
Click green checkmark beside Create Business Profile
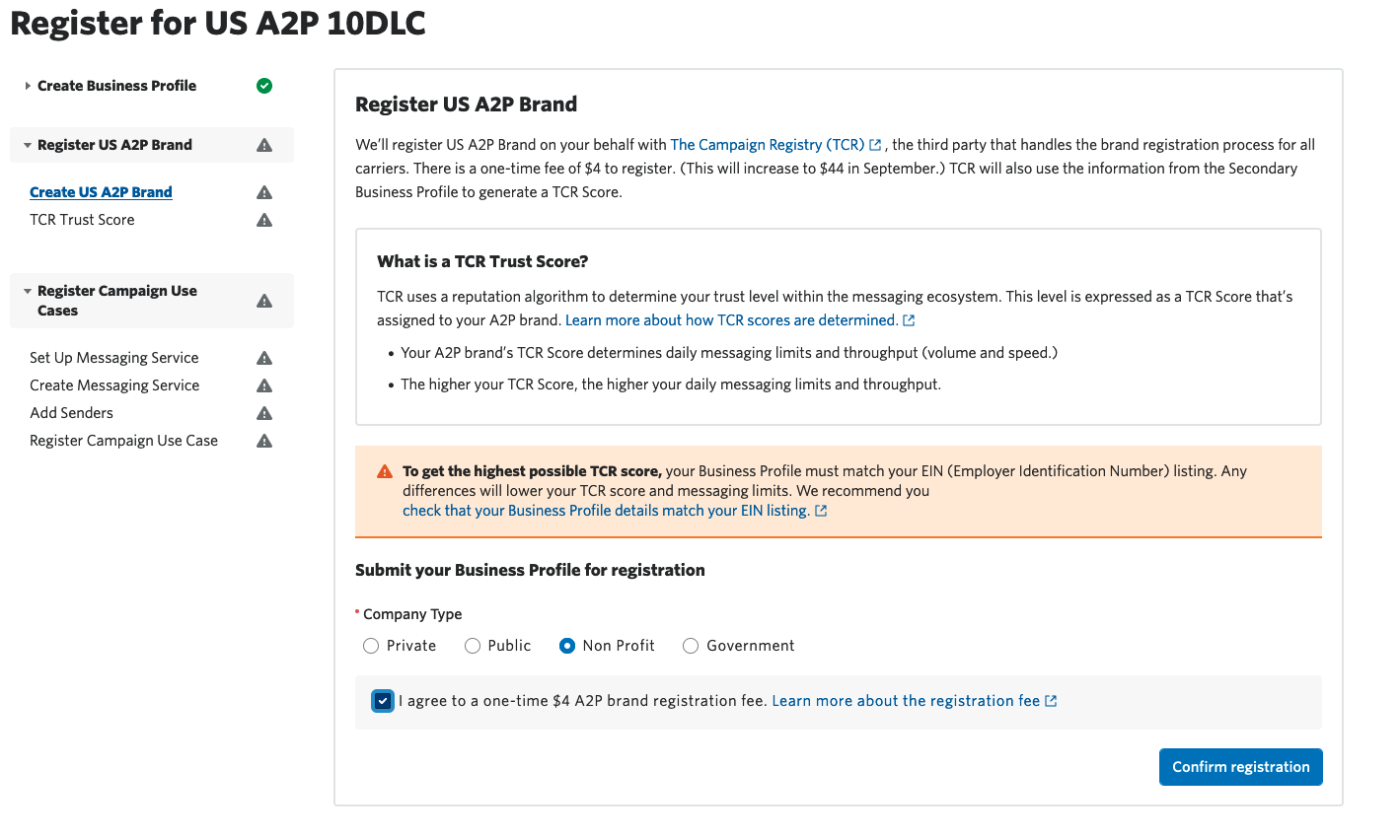(x=264, y=86)
